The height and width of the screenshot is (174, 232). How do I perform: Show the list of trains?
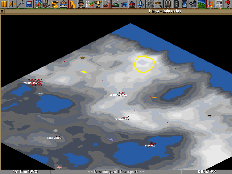(116, 4)
